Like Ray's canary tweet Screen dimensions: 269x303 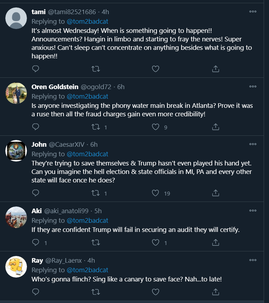click(155, 292)
